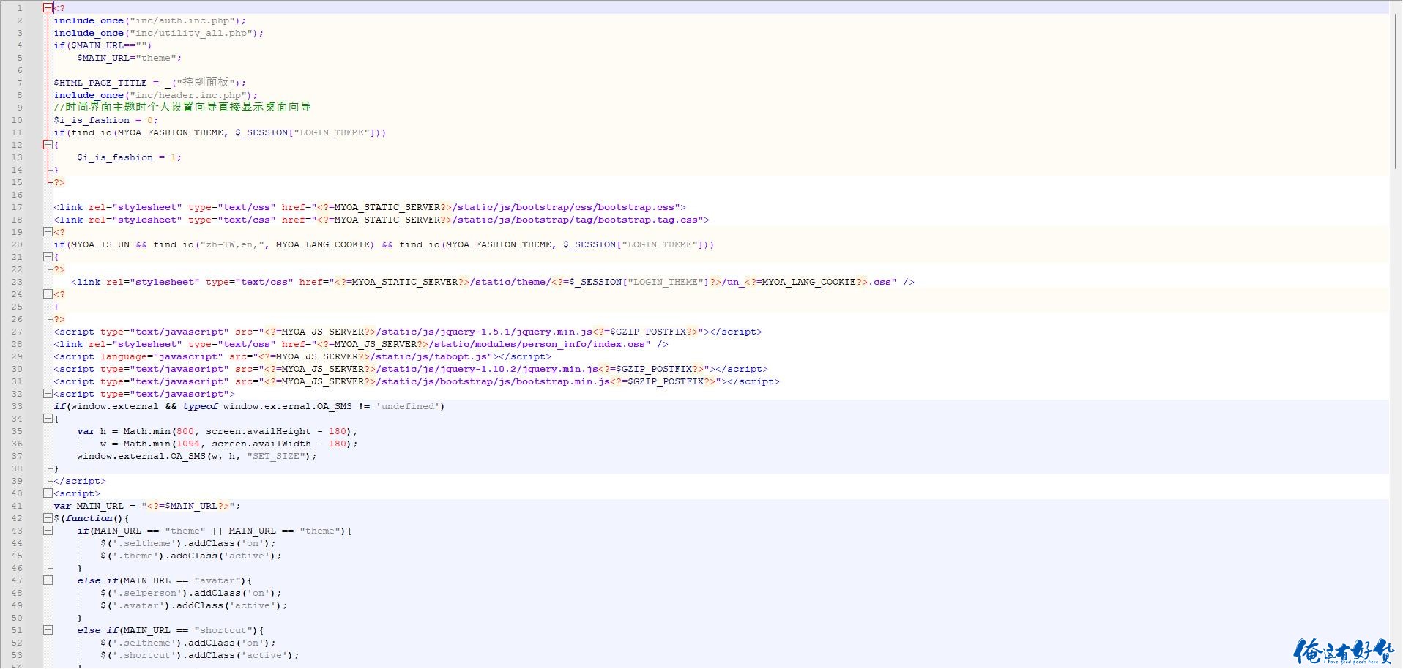Viewport: 1403px width, 669px height.
Task: Fold the PHP tag block on line 19
Action: pyautogui.click(x=48, y=232)
